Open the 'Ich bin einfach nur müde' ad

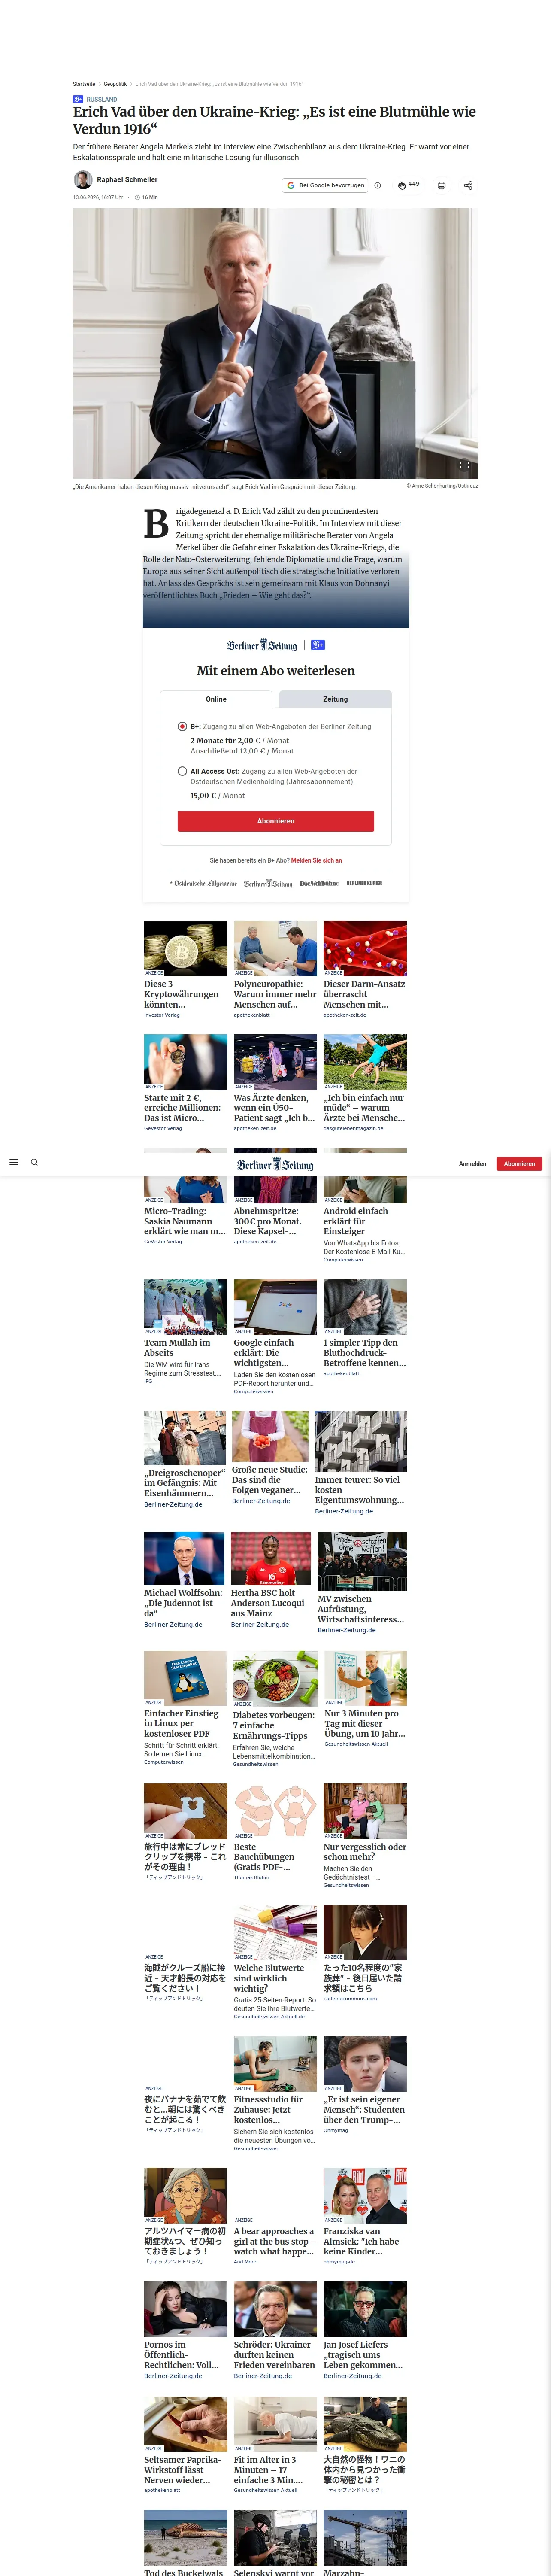tap(365, 1083)
